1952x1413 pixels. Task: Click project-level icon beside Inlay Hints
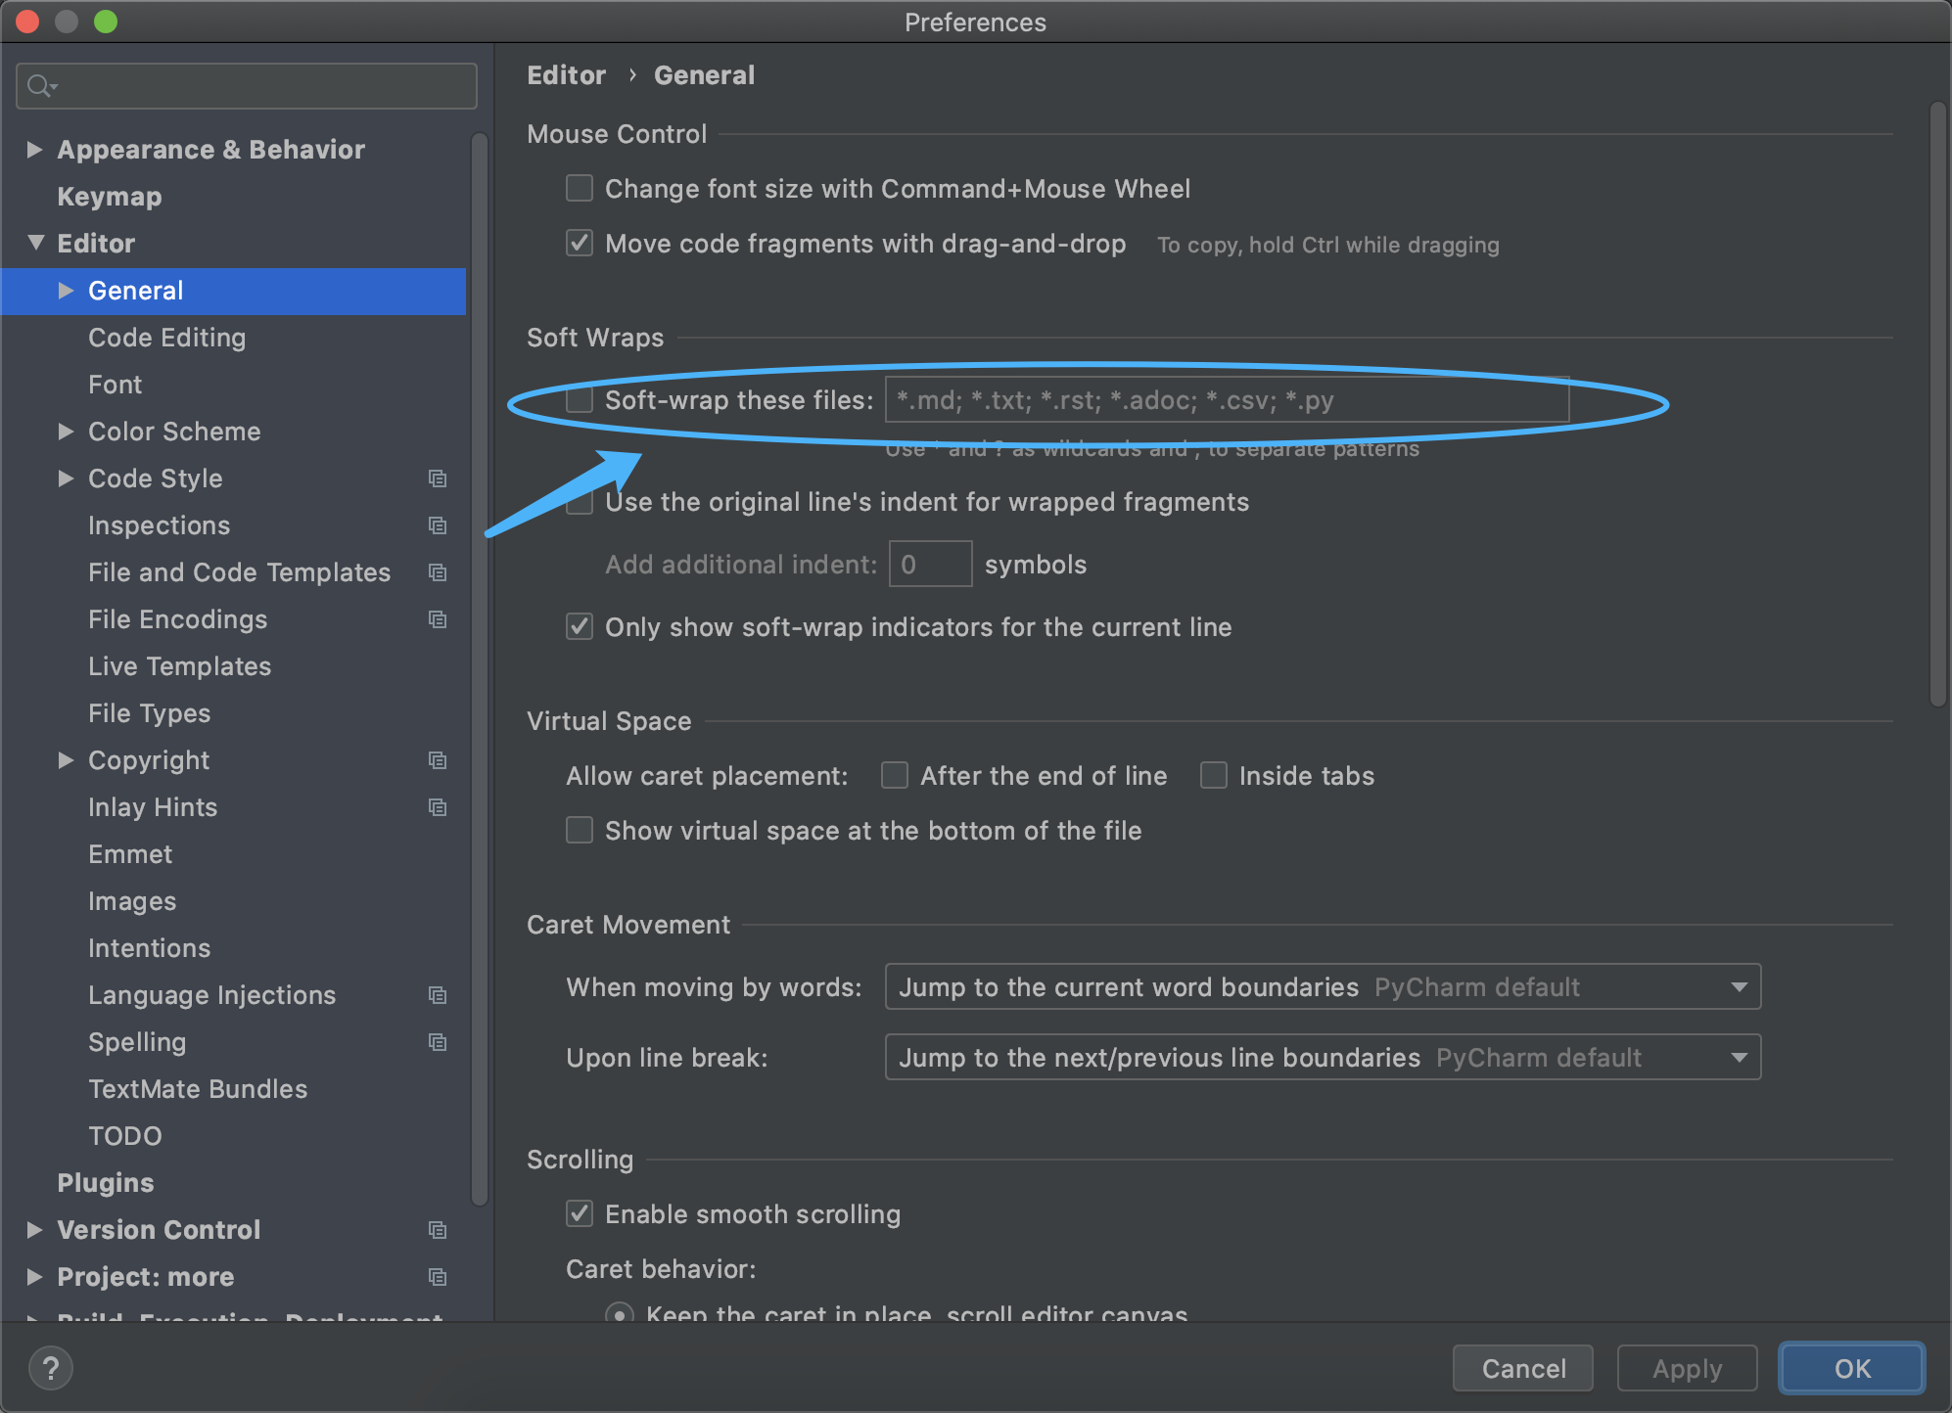pos(438,807)
